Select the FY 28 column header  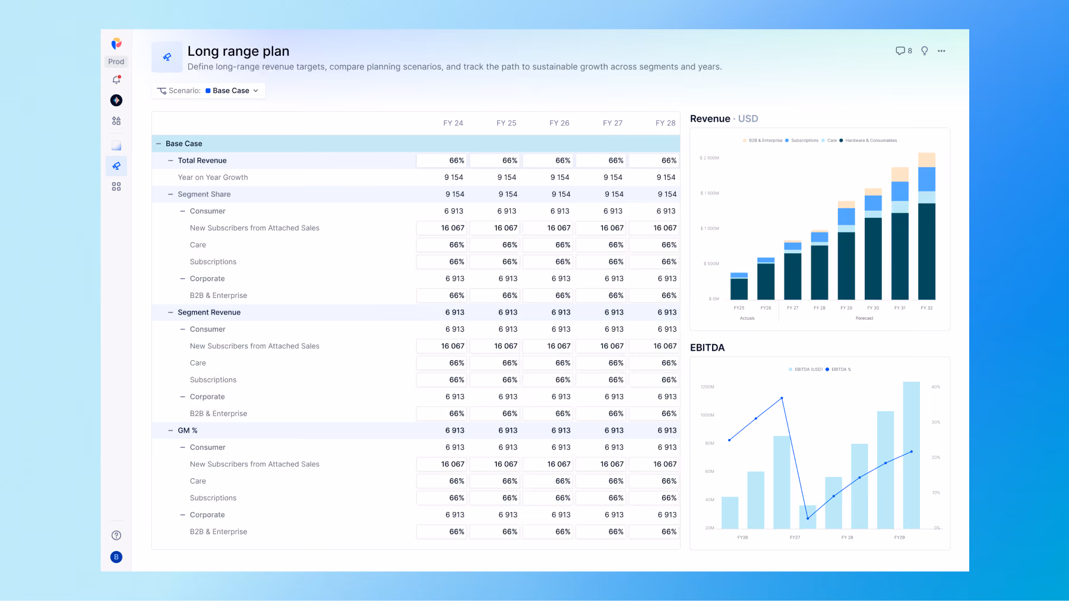pos(666,123)
